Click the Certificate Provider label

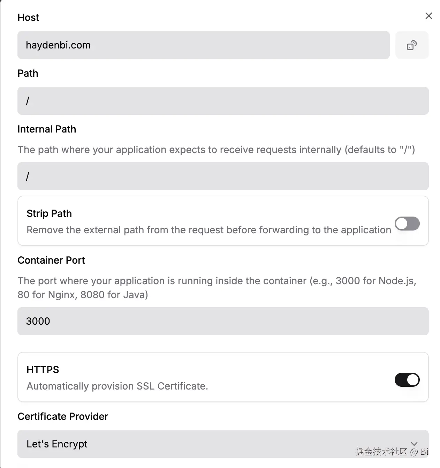[63, 416]
